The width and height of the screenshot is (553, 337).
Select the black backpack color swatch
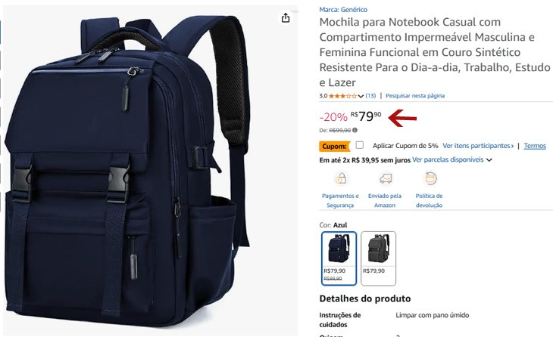[x=379, y=258]
